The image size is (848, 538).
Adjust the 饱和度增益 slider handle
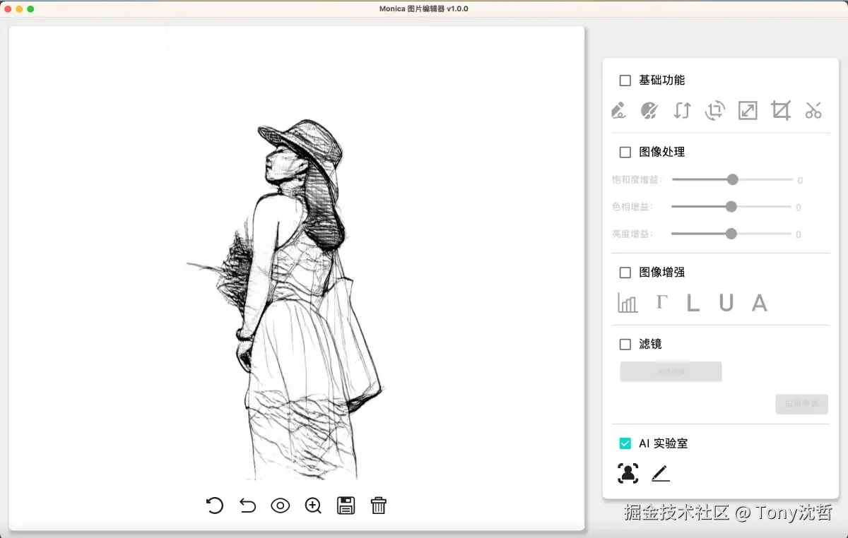click(733, 179)
